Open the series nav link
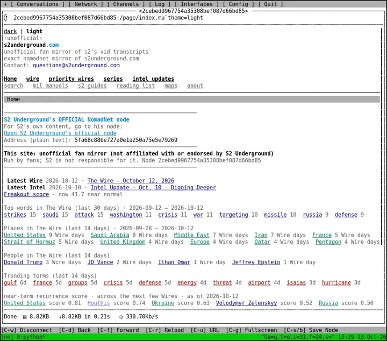The width and height of the screenshot is (387, 341). 113,79
